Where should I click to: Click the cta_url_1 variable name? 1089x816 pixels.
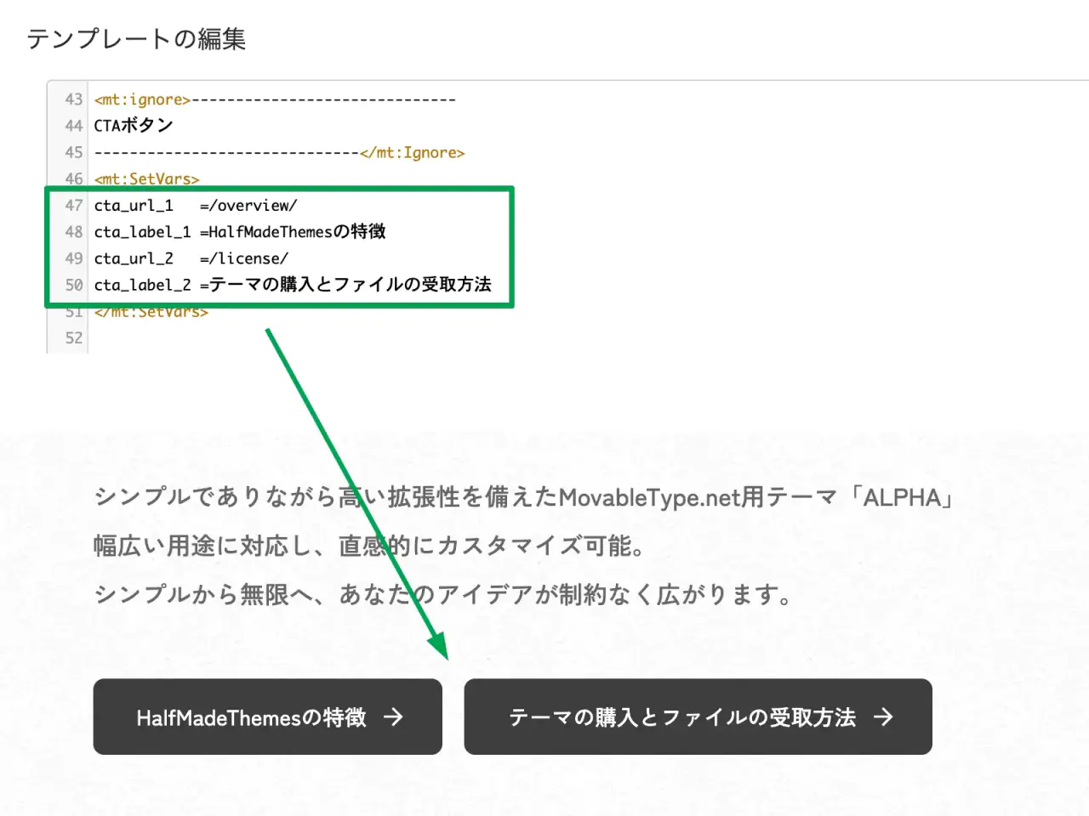[x=134, y=206]
